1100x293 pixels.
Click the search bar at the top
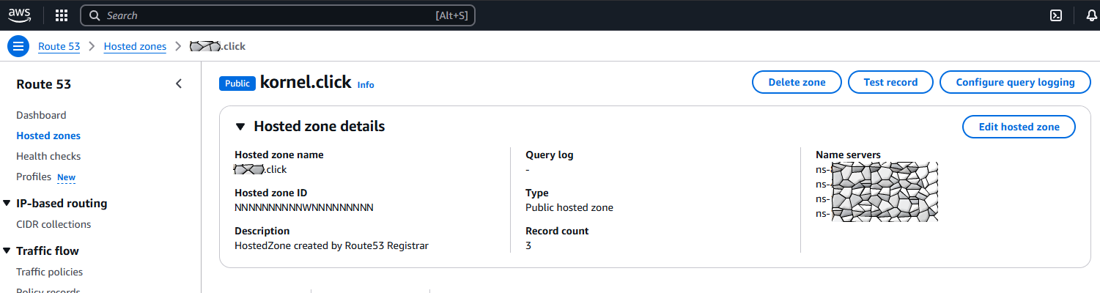tap(278, 15)
